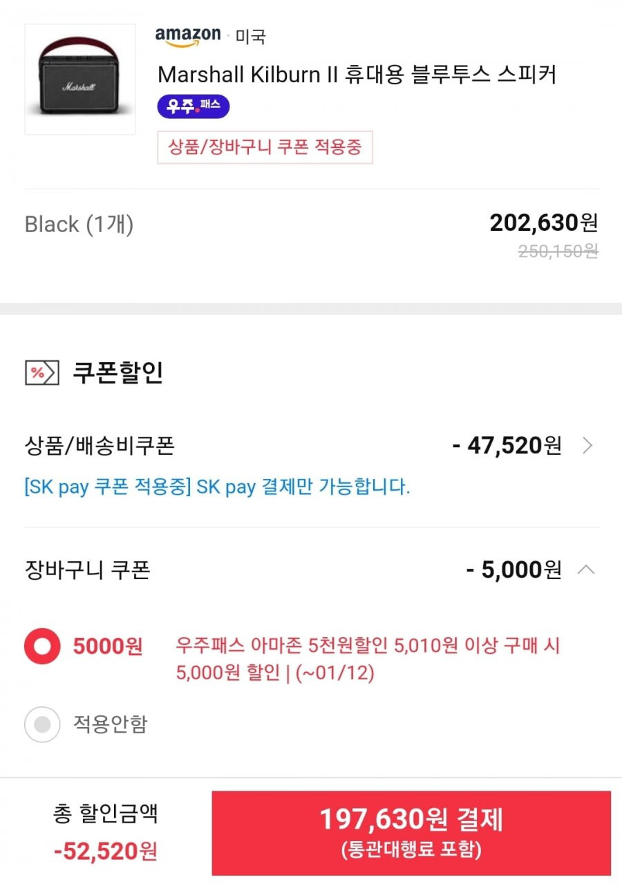Select the 적용안함 radio option
The image size is (622, 886).
pos(42,724)
